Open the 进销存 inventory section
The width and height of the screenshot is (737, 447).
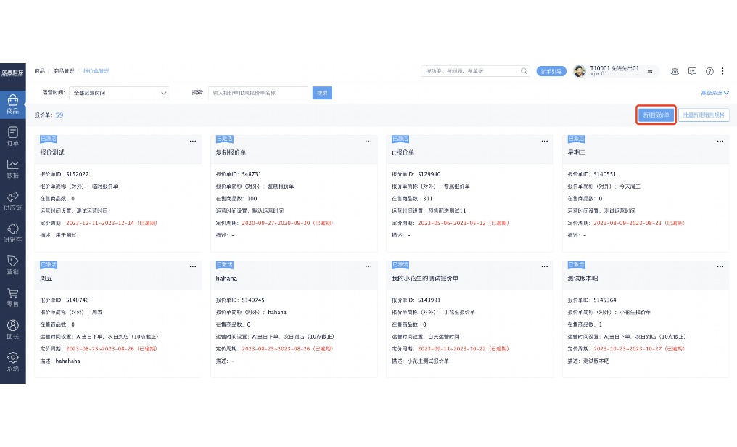point(12,233)
